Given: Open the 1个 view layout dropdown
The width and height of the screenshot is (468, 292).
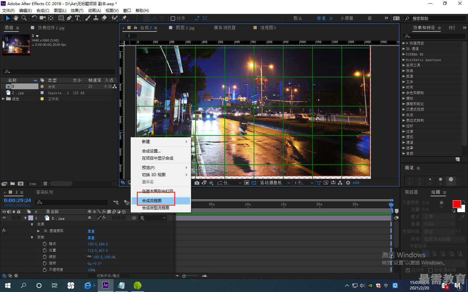Looking at the screenshot, I should [304, 183].
